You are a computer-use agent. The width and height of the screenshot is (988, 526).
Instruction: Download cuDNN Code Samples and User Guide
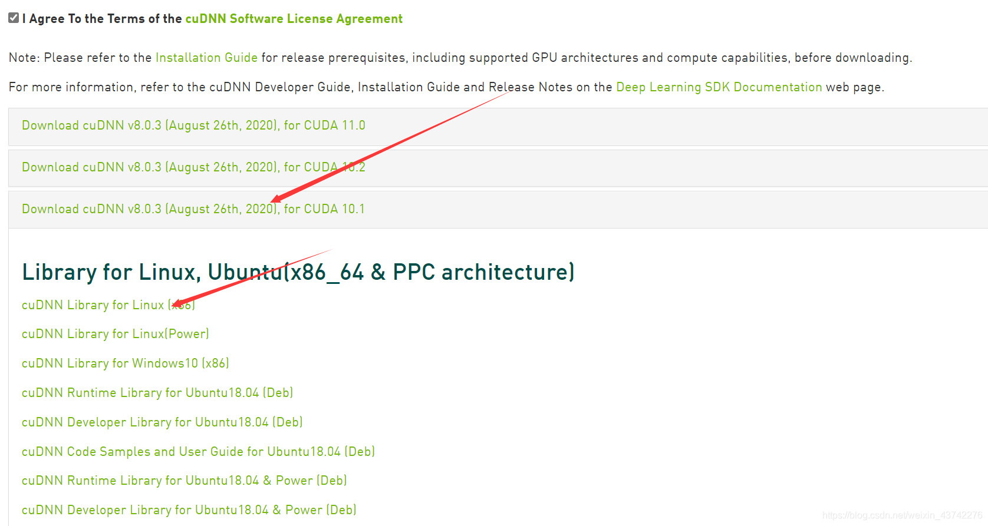click(198, 452)
